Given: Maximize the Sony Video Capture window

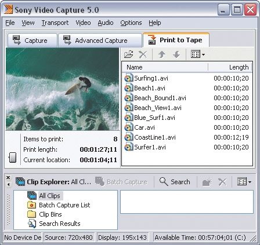Looking at the screenshot, I should click(x=237, y=10).
